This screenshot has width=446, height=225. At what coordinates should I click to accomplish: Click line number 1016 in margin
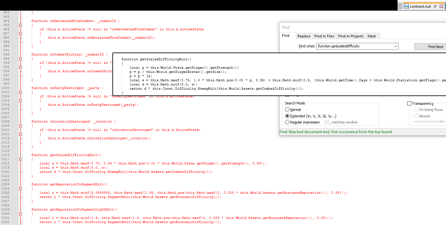[x=5, y=155]
